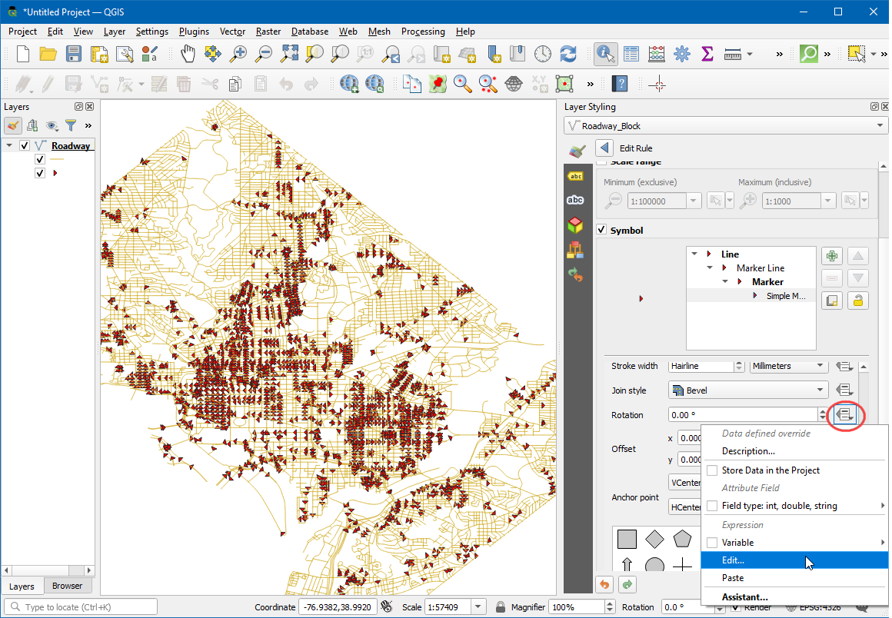Click the Zoom Full extent icon
The height and width of the screenshot is (618, 892).
coord(289,54)
